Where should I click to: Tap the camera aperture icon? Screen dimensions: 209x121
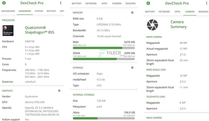pyautogui.click(x=152, y=25)
